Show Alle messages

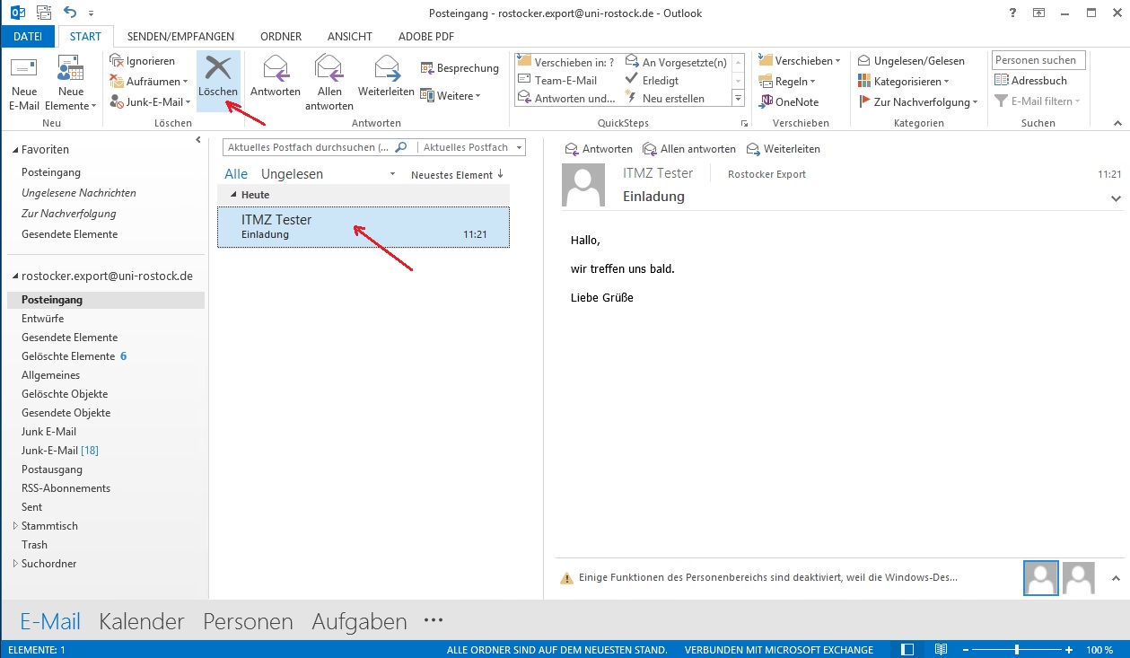(236, 174)
